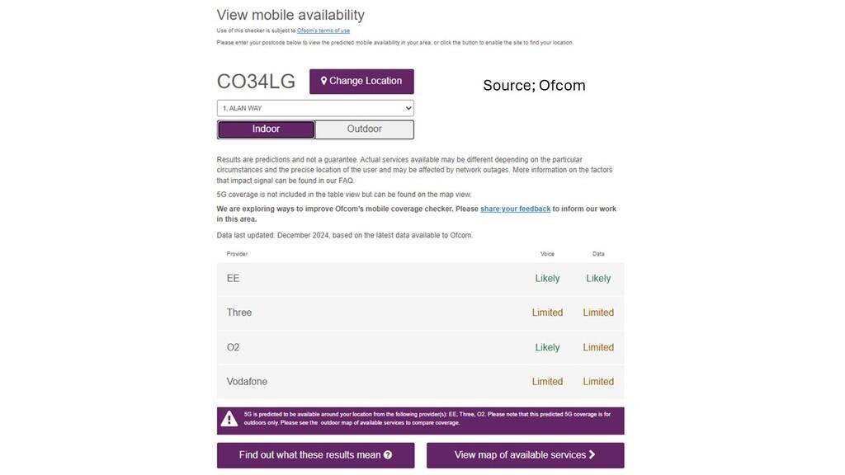Click the chevron arrow on View map button
The width and height of the screenshot is (845, 475).
point(592,454)
